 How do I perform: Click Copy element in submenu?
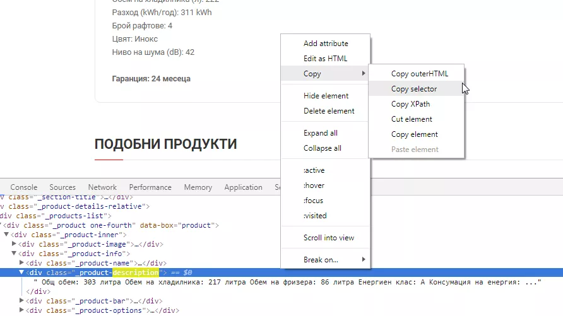click(x=417, y=134)
